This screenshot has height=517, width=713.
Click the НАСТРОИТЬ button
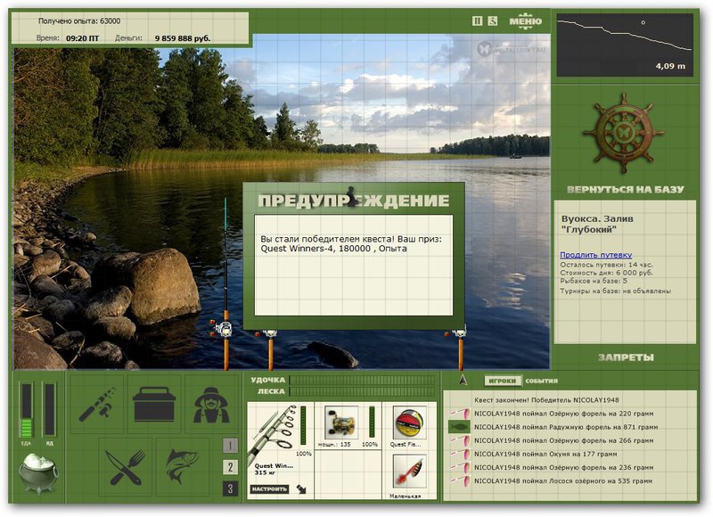coord(269,489)
